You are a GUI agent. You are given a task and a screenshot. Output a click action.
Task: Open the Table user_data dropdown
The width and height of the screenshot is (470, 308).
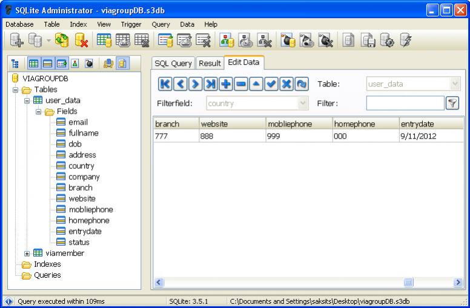(455, 84)
